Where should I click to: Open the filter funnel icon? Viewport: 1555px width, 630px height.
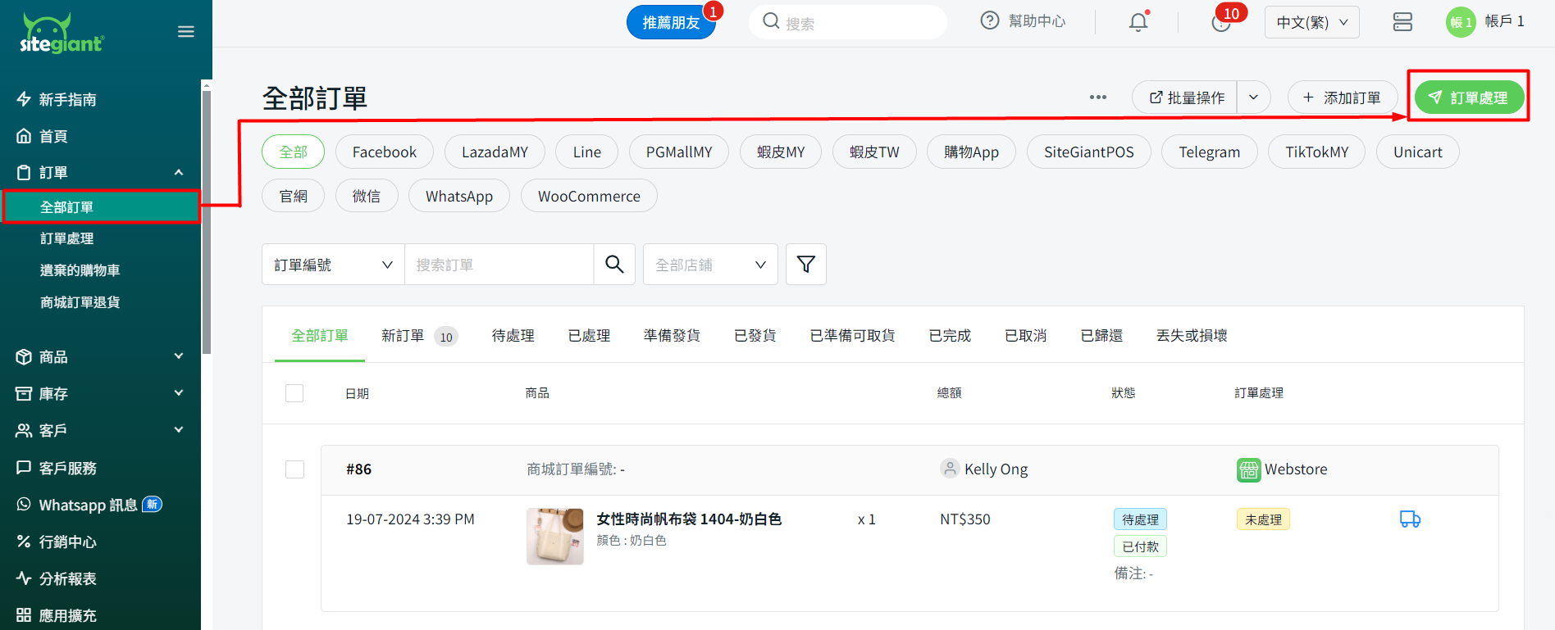[805, 264]
